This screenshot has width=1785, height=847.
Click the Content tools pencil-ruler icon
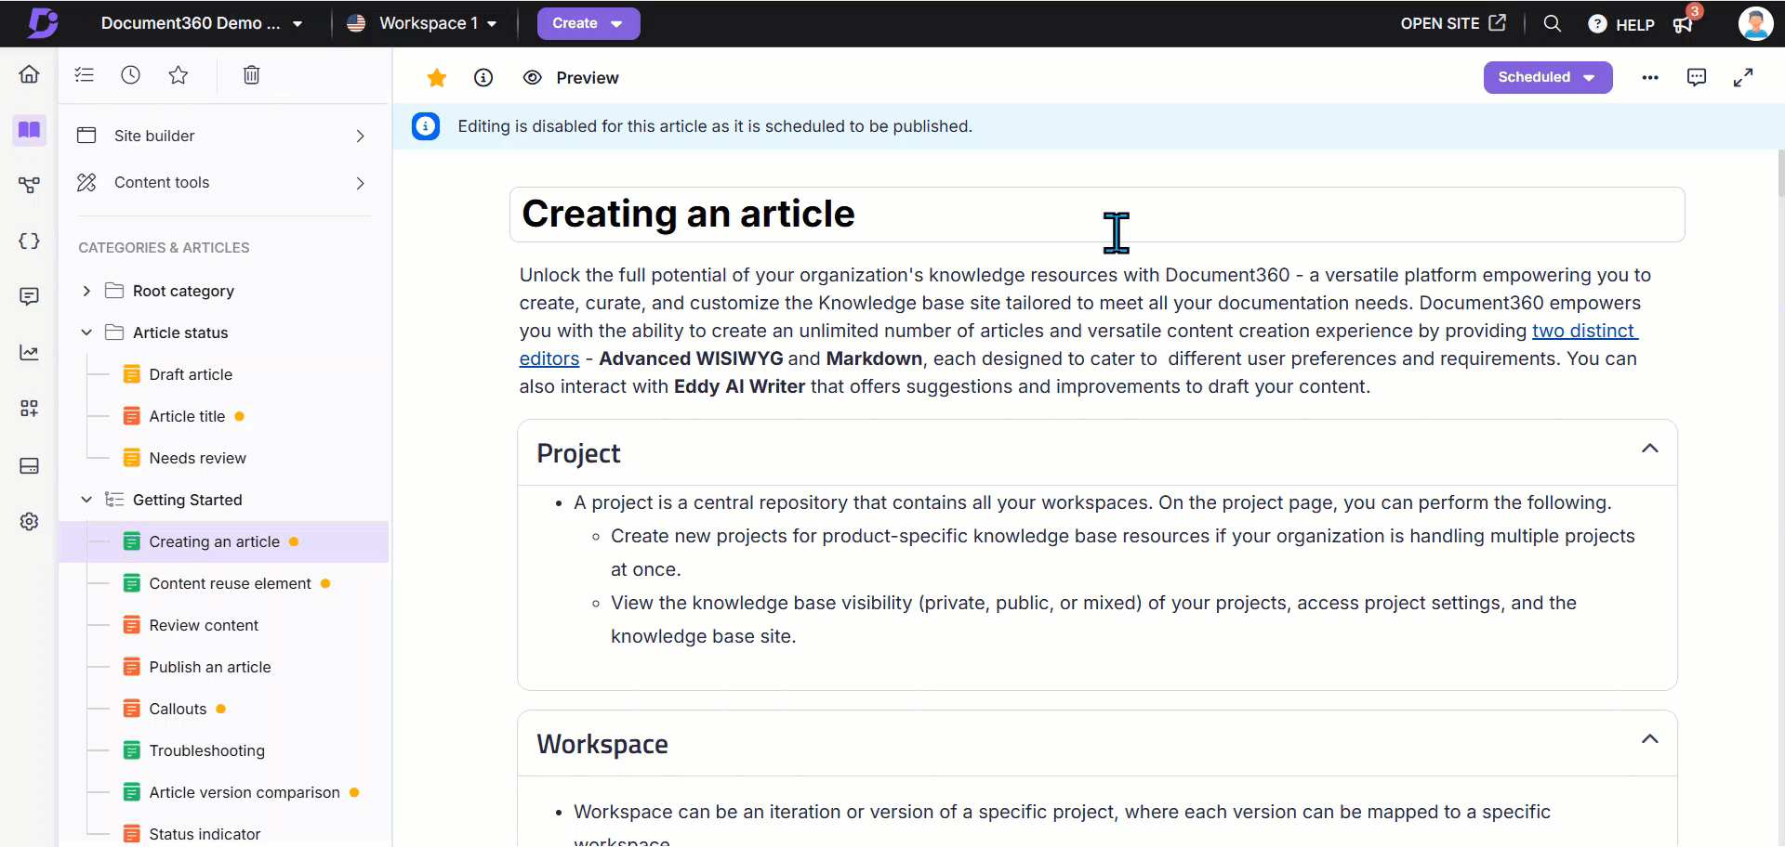86,183
